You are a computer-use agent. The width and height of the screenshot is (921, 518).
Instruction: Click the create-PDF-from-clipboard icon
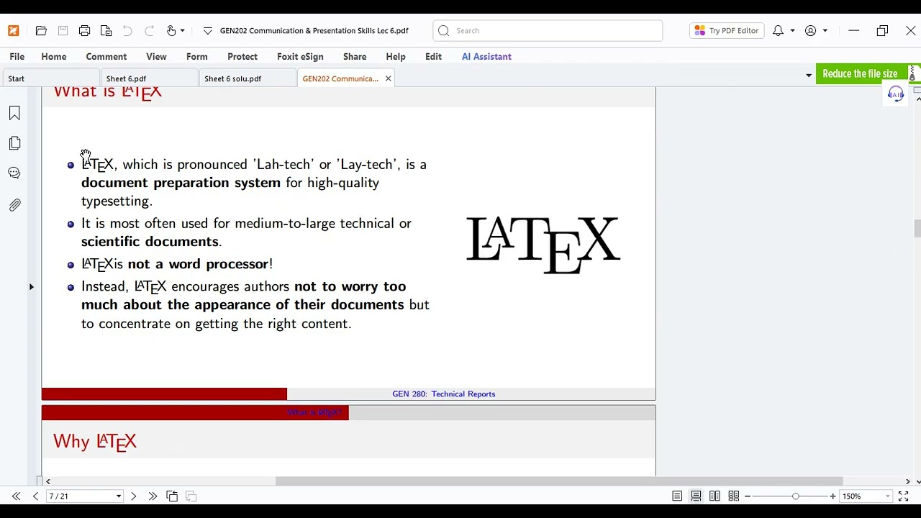[x=106, y=31]
